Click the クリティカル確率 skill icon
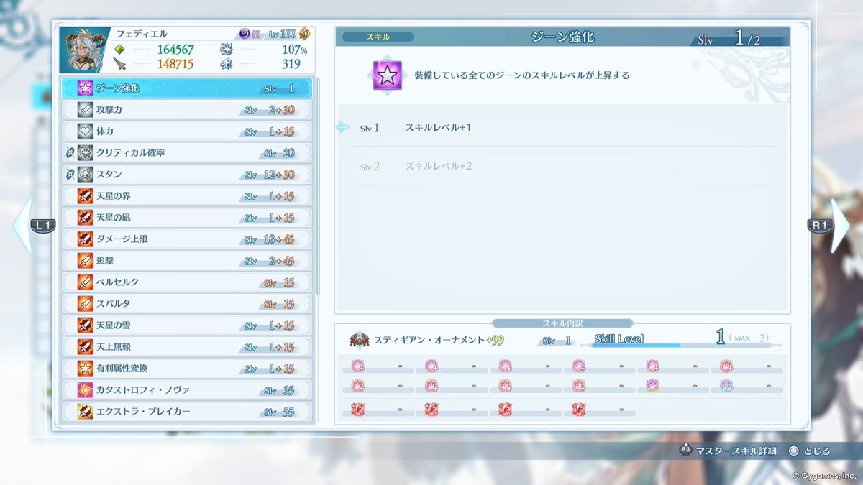Image resolution: width=863 pixels, height=485 pixels. click(86, 153)
